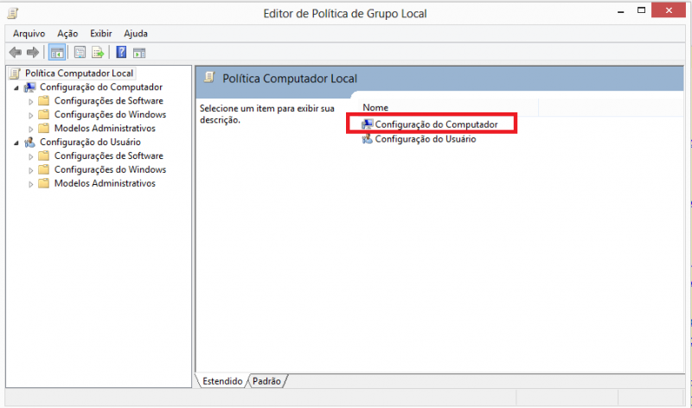The image size is (692, 408).
Task: Click the Export list toolbar icon
Action: 98,52
